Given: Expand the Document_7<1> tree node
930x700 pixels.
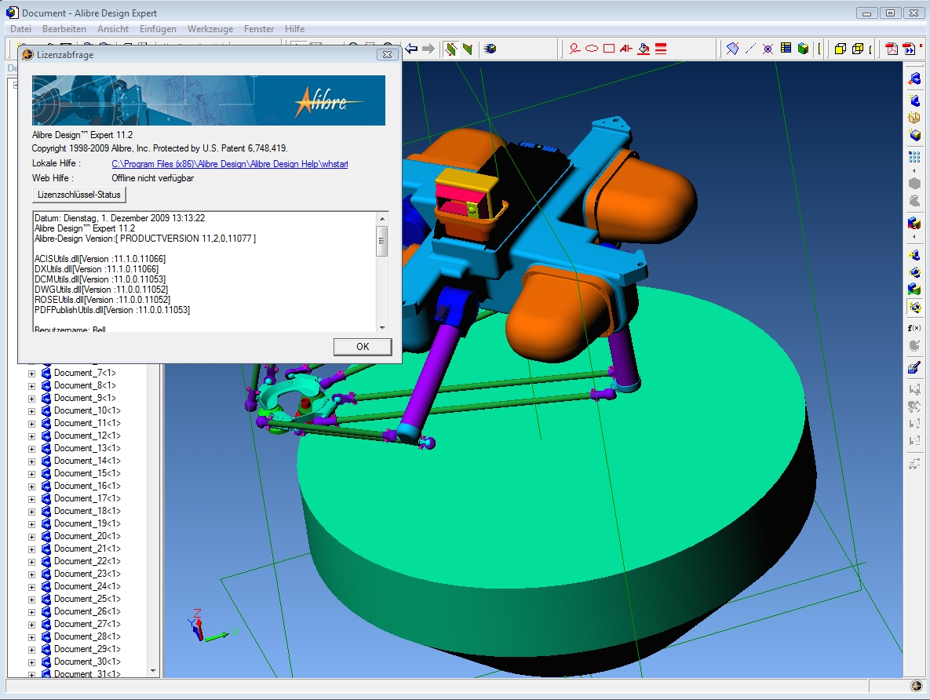Looking at the screenshot, I should tap(32, 373).
